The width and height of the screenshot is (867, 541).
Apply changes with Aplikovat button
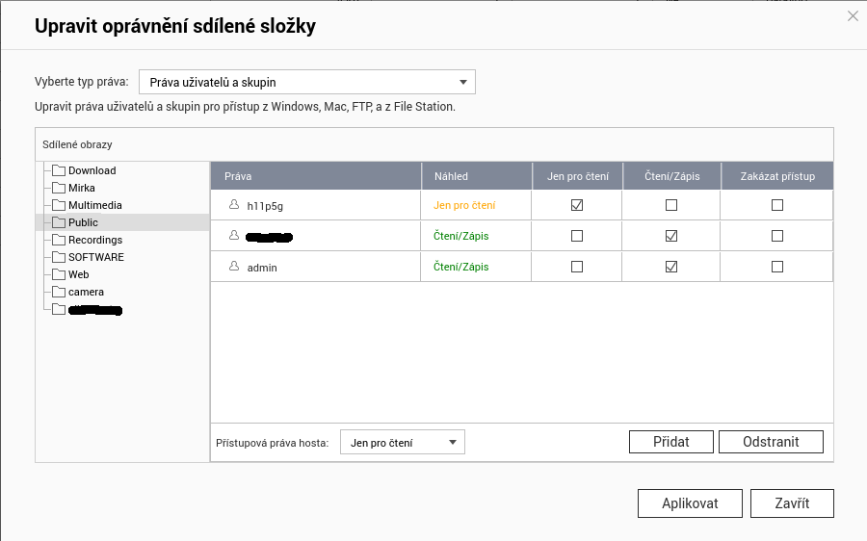pyautogui.click(x=690, y=503)
